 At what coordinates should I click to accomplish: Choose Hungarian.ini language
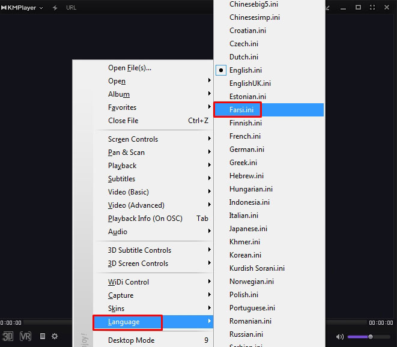tap(269, 189)
